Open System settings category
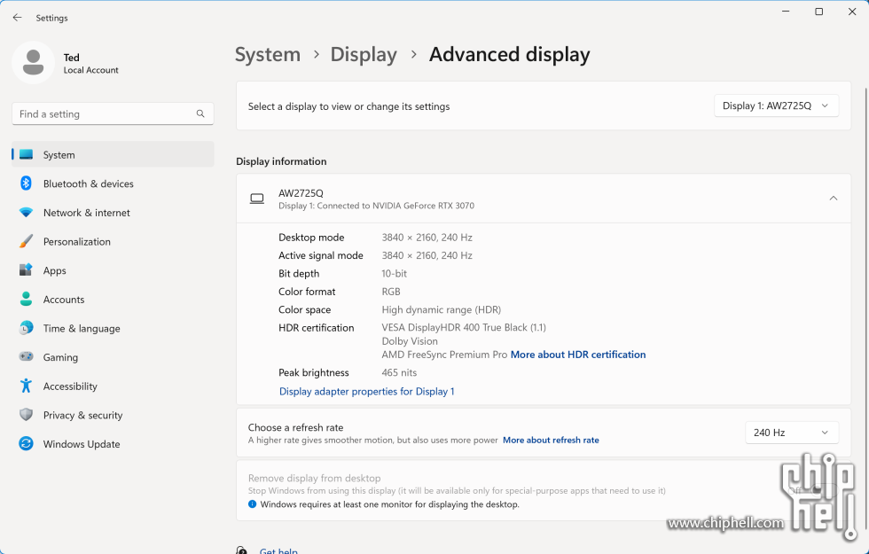The width and height of the screenshot is (869, 554). click(x=114, y=154)
